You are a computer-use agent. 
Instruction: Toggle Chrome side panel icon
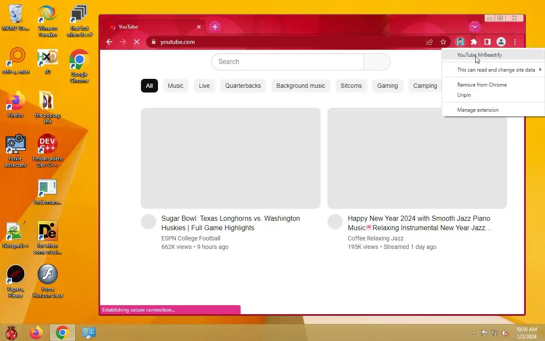coord(488,42)
